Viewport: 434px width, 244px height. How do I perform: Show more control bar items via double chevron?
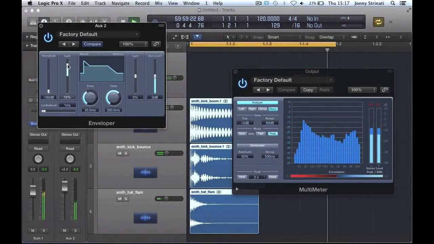tap(391, 22)
